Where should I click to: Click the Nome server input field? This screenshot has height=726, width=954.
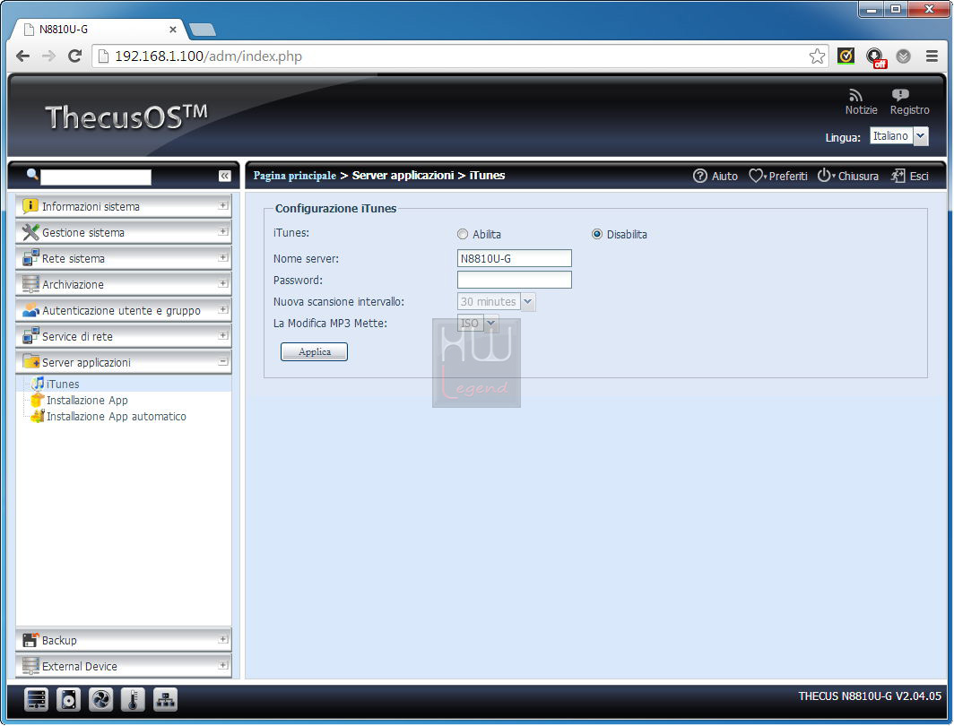(514, 258)
